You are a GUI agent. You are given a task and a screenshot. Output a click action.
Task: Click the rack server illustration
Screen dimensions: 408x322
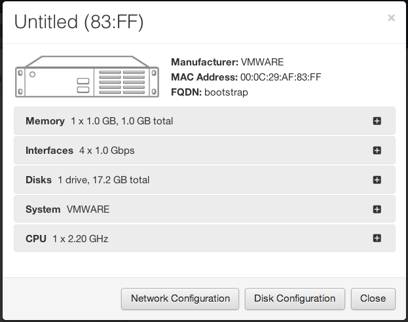87,77
